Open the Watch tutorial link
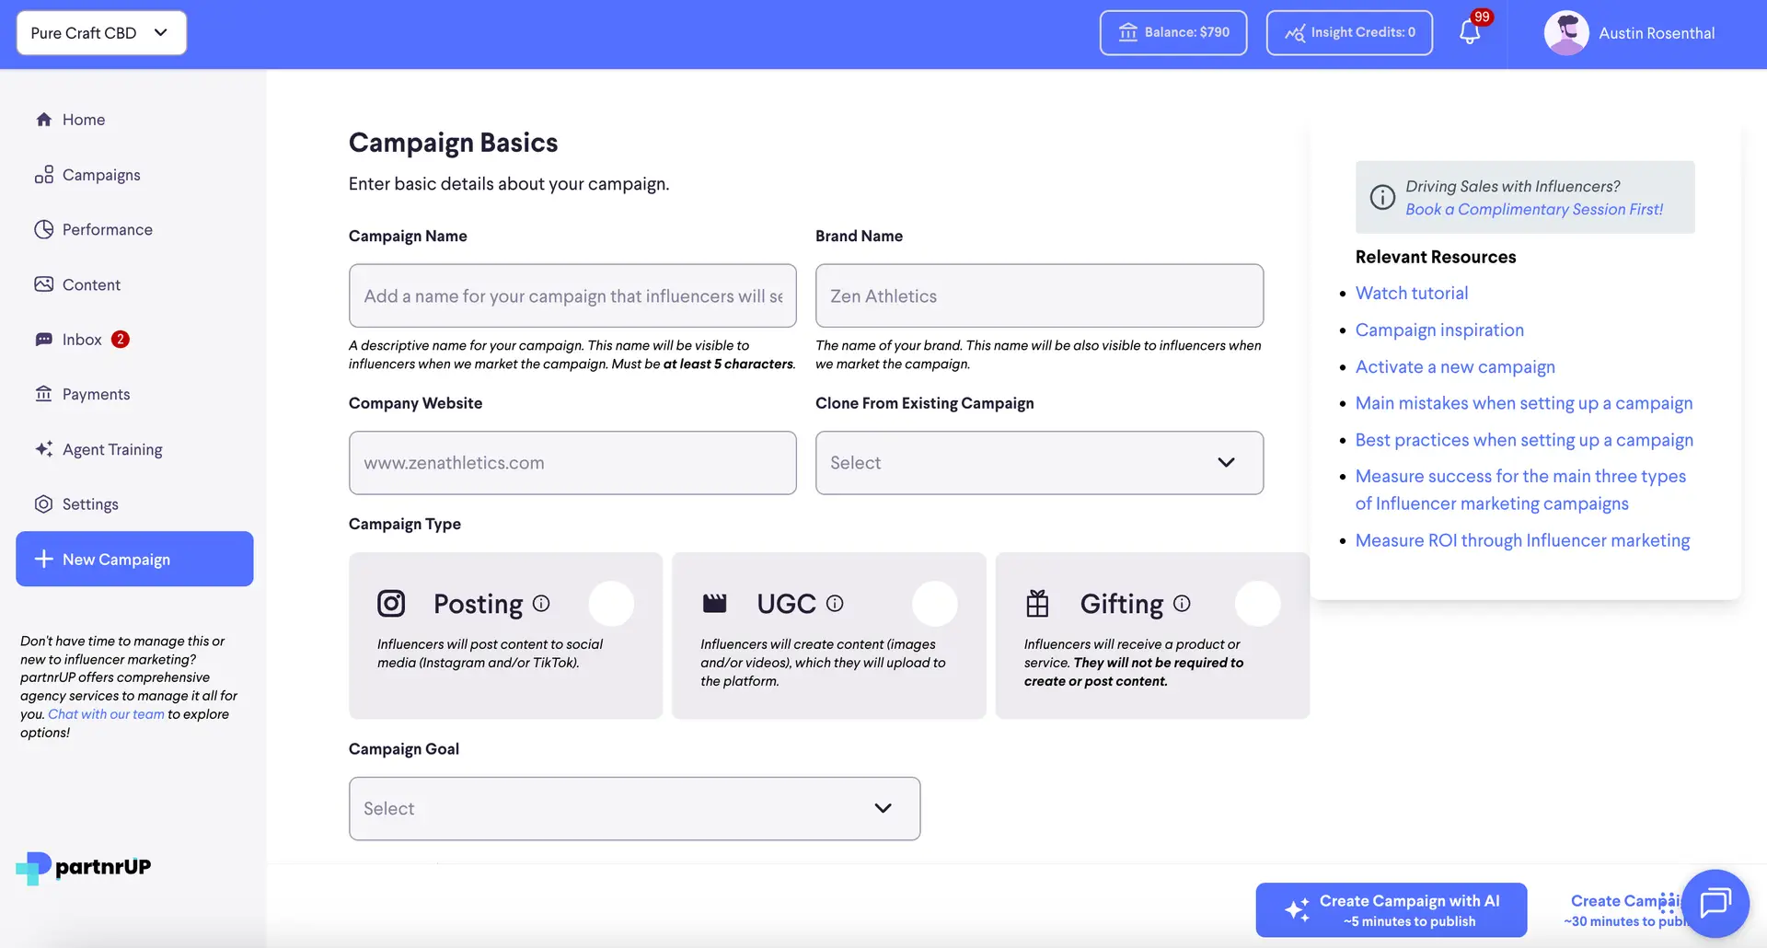This screenshot has width=1767, height=948. [1412, 293]
